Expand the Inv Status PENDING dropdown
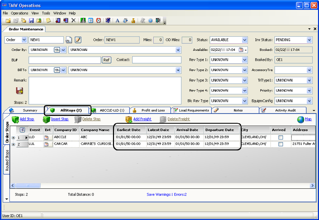The image size is (319, 220). (309, 40)
